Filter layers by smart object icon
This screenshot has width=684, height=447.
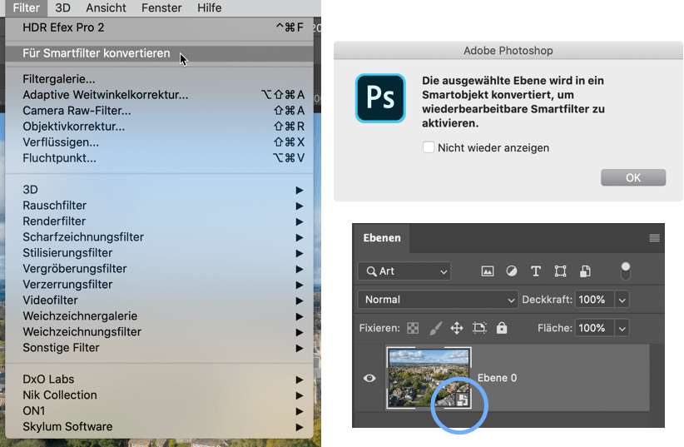coord(585,271)
